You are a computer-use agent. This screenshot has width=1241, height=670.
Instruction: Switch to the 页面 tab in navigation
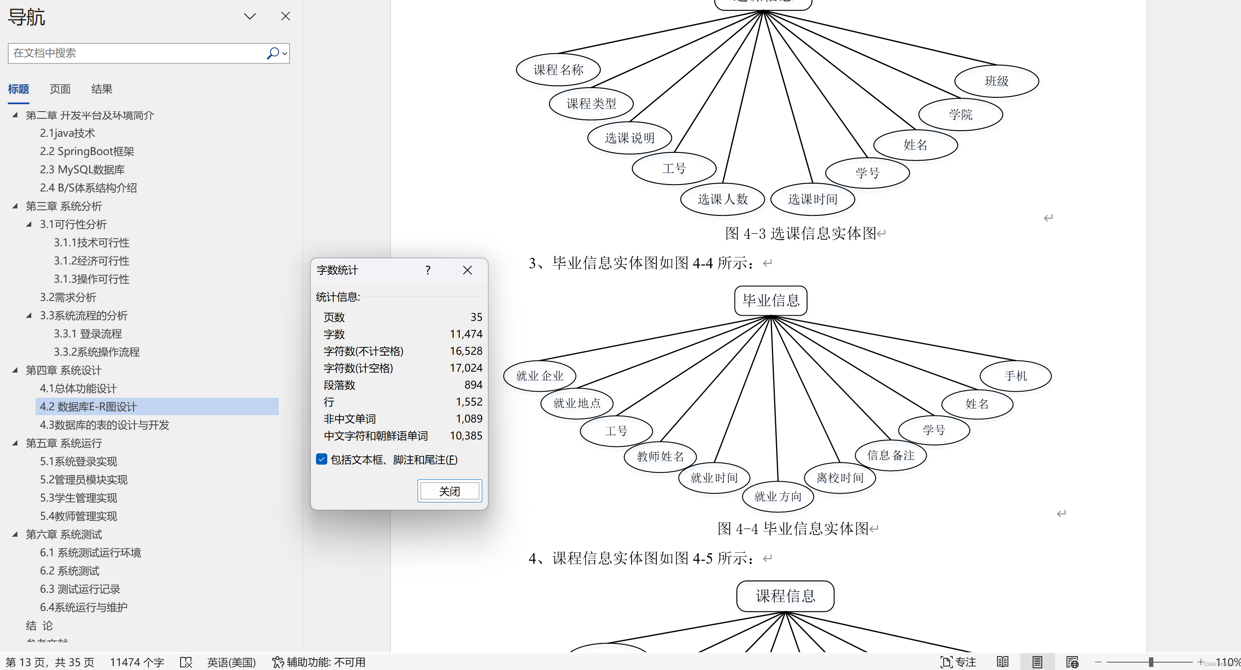(60, 89)
